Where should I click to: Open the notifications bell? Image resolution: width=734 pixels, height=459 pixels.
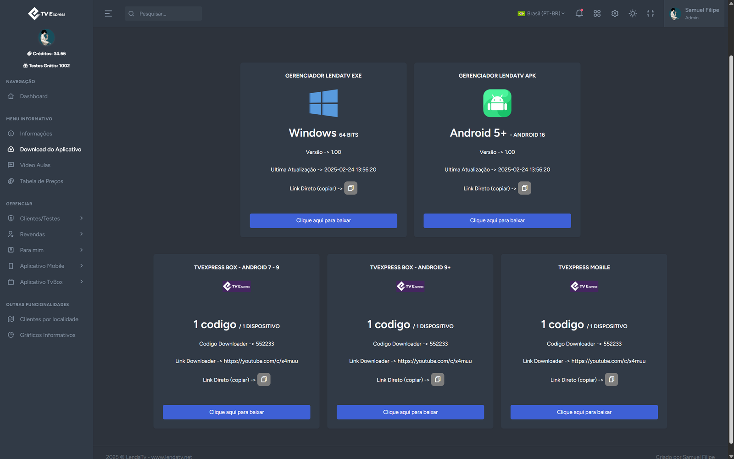(x=579, y=13)
